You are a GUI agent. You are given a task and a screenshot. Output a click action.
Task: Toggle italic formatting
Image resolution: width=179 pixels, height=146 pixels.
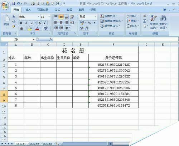(x=26, y=23)
